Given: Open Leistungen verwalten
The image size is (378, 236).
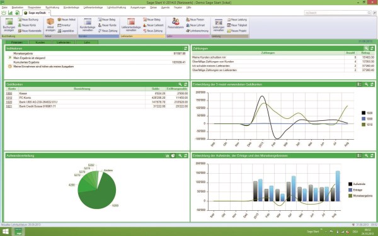Looking at the screenshot, I should (219, 25).
